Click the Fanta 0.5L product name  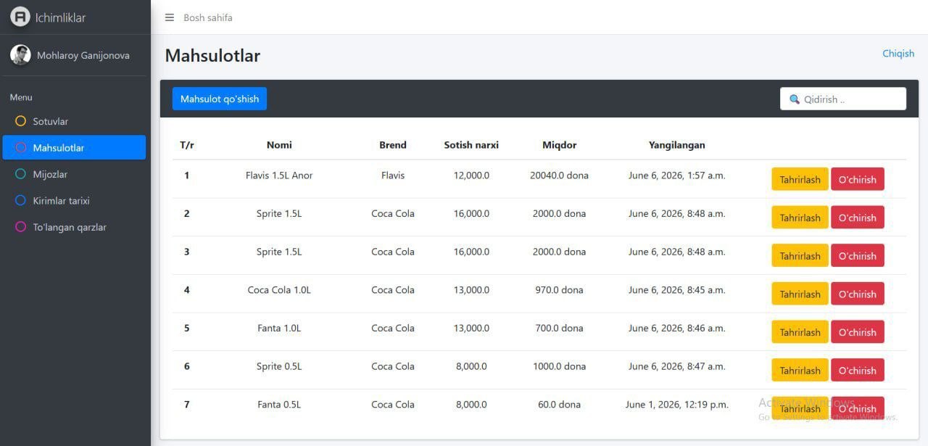279,405
